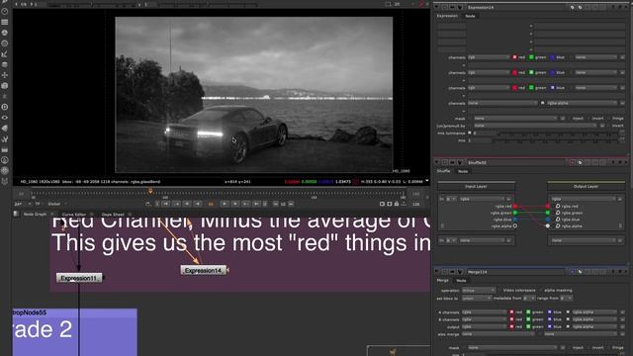Open the Node Graph tab
633x356 pixels.
(36, 214)
